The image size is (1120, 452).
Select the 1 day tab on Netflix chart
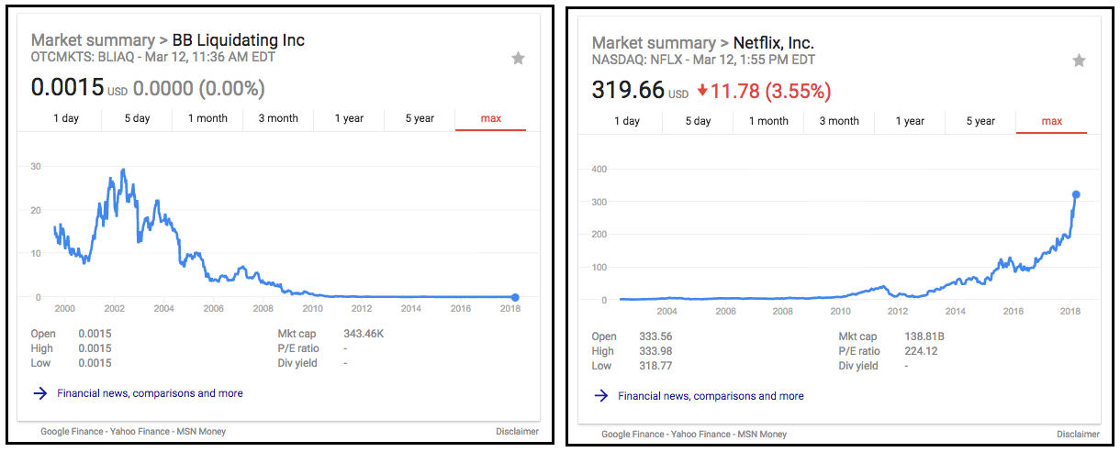[627, 121]
